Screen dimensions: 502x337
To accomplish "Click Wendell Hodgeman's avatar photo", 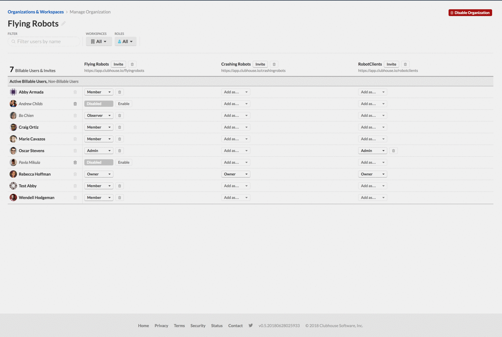I will [13, 198].
